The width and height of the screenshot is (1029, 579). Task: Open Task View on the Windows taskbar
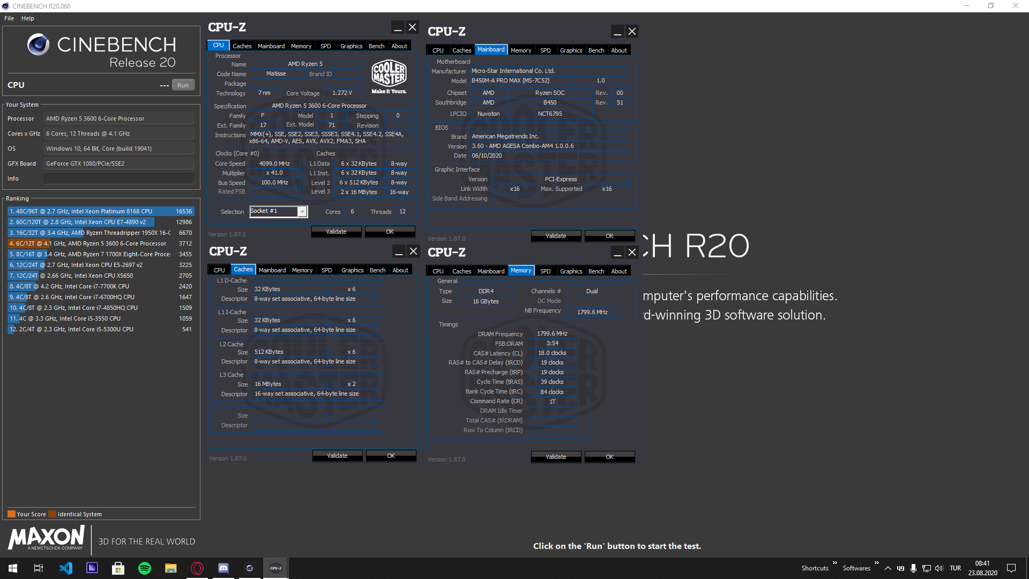39,568
